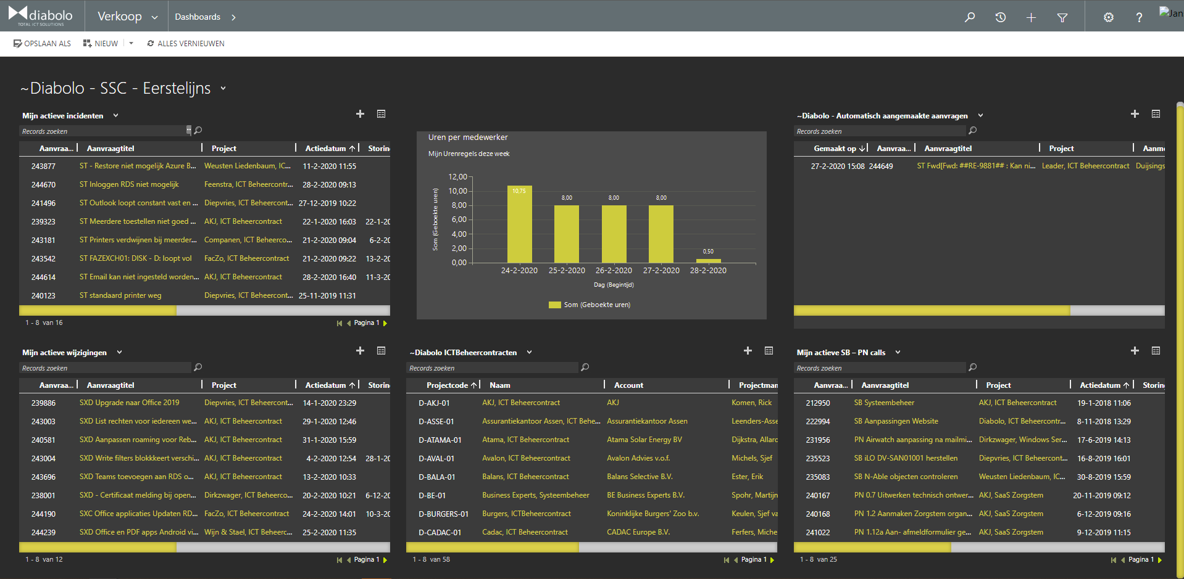Search icon in ICTBeheercontracten panel
1184x579 pixels.
click(x=585, y=368)
